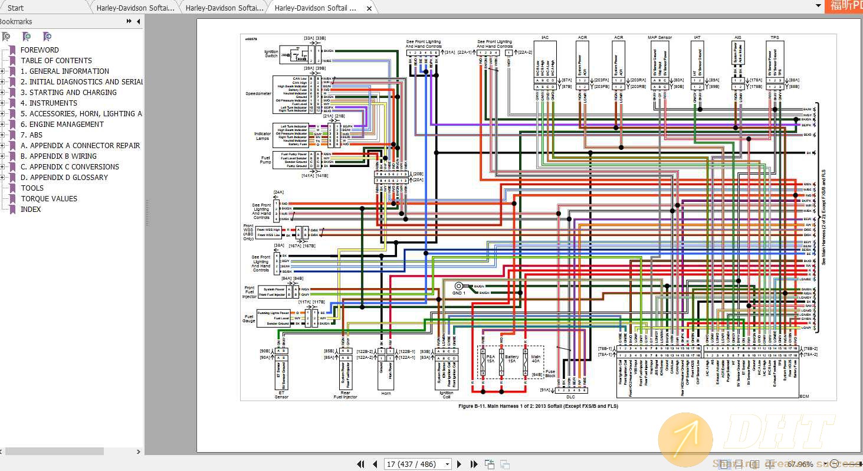Expand the 6. ENGINE MANAGEMENT bookmark
The width and height of the screenshot is (863, 471).
[2, 124]
